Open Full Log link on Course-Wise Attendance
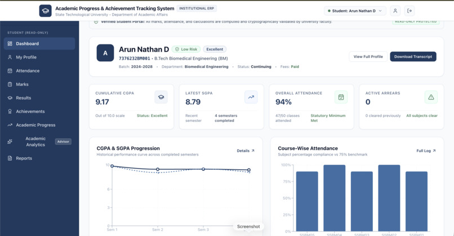 [426, 151]
